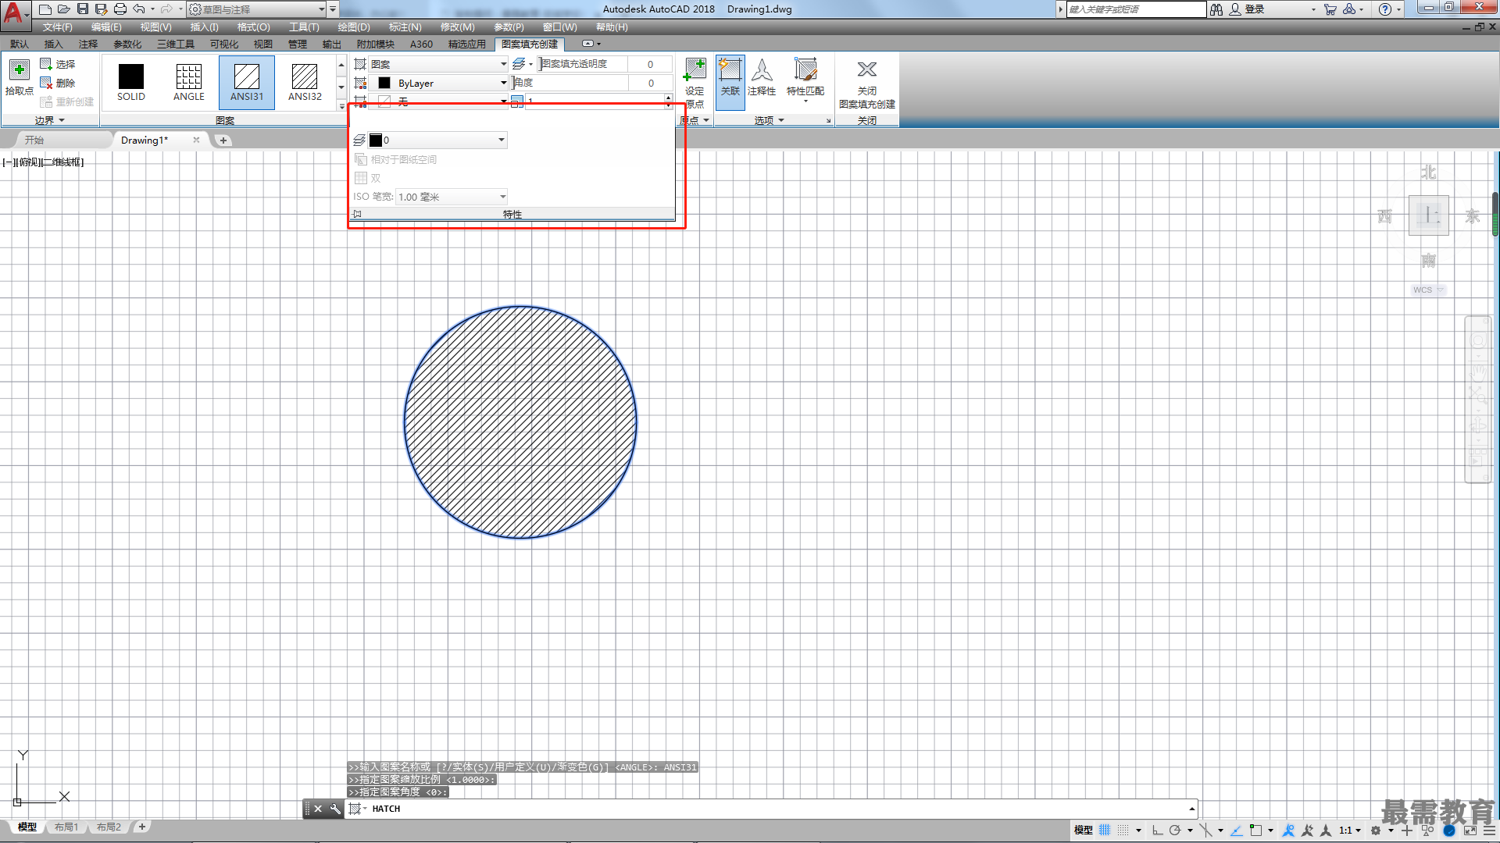
Task: Open the Autodesk App Store cart icon
Action: pos(1330,9)
